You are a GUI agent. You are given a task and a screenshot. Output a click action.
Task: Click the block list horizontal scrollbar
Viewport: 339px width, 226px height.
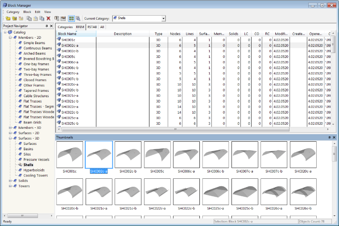[175, 129]
